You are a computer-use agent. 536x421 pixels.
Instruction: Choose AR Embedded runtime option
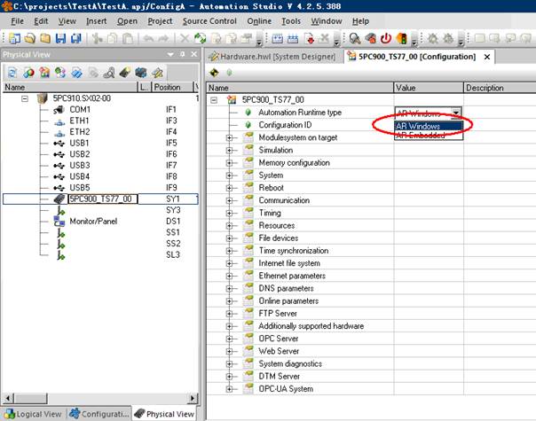(421, 136)
